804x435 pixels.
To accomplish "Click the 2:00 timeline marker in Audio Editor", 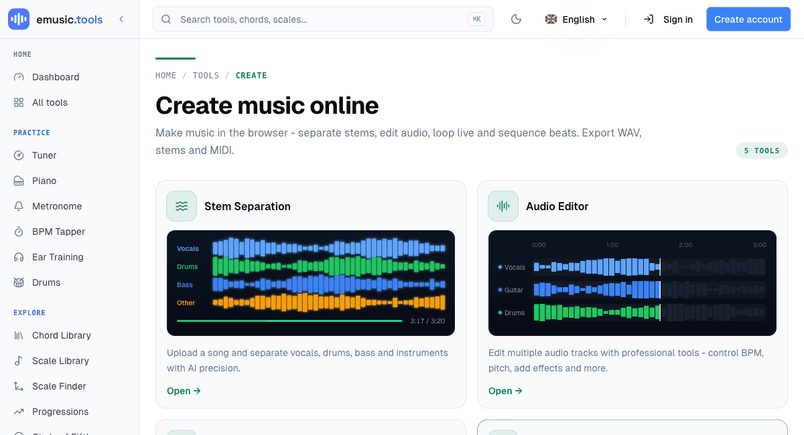I will click(x=685, y=245).
